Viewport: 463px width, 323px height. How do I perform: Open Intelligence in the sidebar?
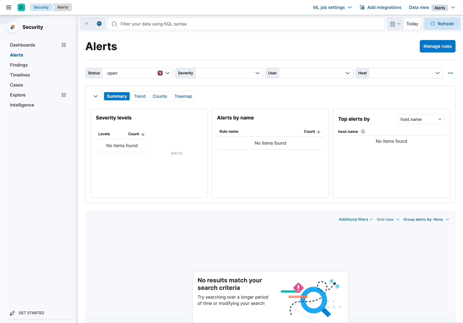coord(22,105)
